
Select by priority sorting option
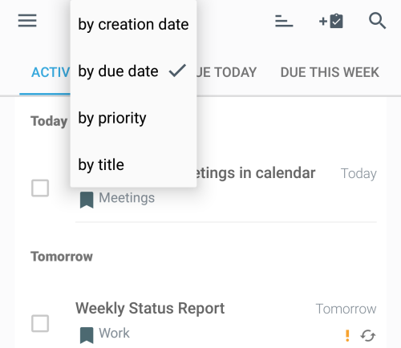[133, 118]
